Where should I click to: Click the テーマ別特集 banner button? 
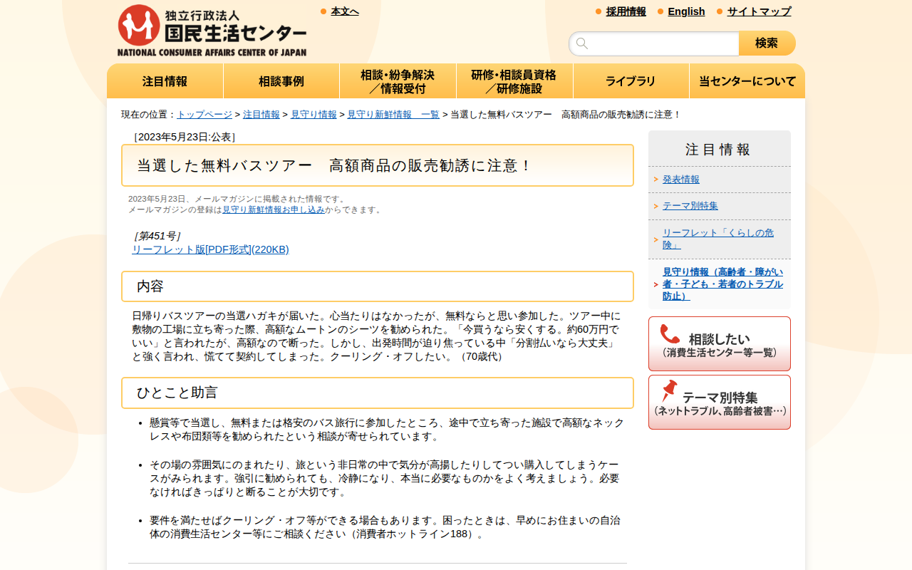[x=720, y=402]
